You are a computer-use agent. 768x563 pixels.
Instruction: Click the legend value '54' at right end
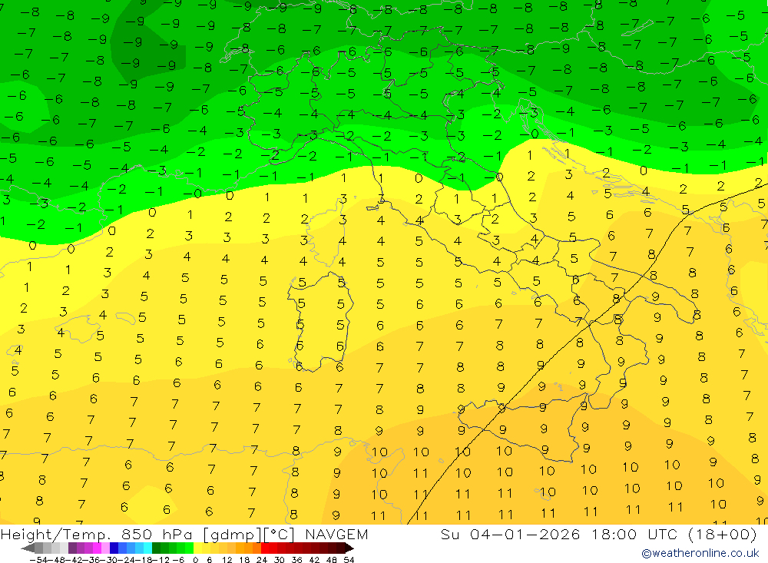tap(349, 560)
